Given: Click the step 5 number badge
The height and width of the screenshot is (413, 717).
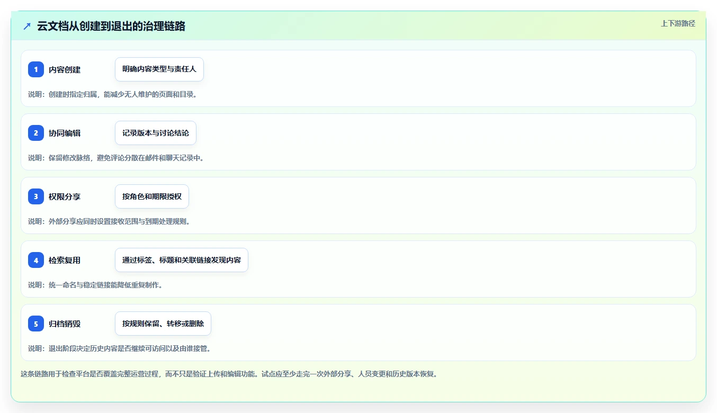Looking at the screenshot, I should (36, 324).
